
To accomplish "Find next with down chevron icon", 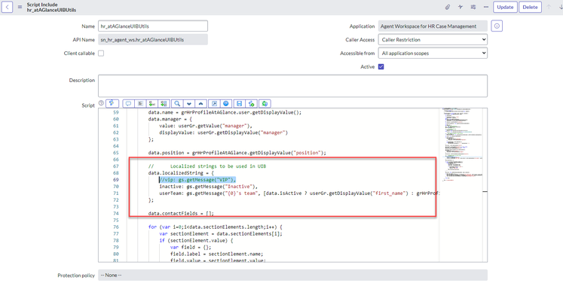I will point(189,103).
